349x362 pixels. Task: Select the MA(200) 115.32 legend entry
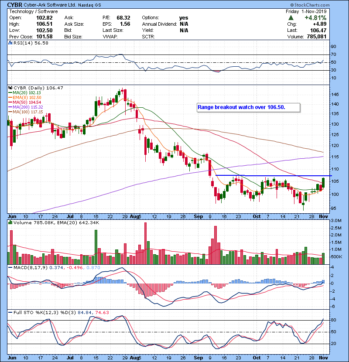click(26, 107)
